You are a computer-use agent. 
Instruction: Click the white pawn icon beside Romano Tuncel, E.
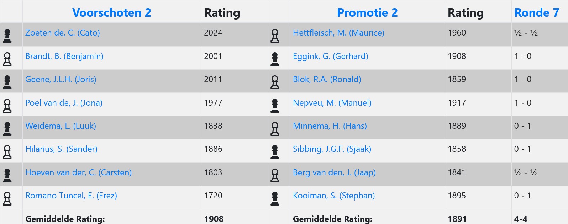[x=7, y=198]
